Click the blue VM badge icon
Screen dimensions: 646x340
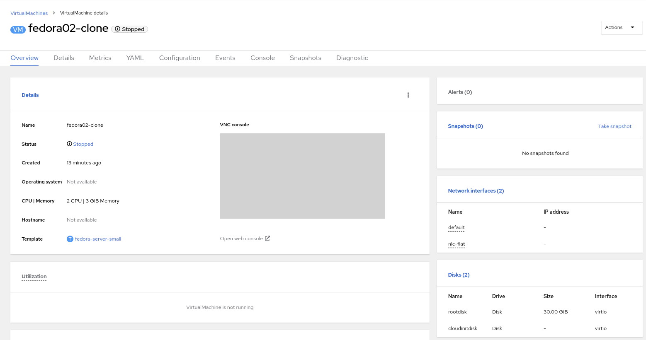pyautogui.click(x=18, y=29)
